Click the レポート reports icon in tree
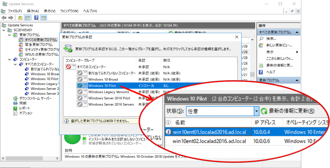This screenshot has height=168, width=330. pos(15,108)
